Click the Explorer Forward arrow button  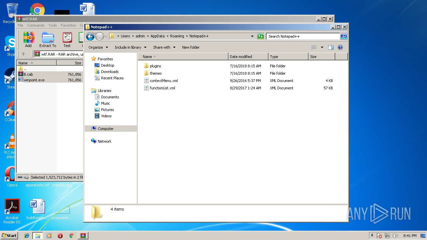[x=99, y=36]
